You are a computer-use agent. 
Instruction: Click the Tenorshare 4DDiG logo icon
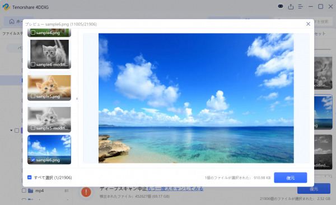point(6,7)
